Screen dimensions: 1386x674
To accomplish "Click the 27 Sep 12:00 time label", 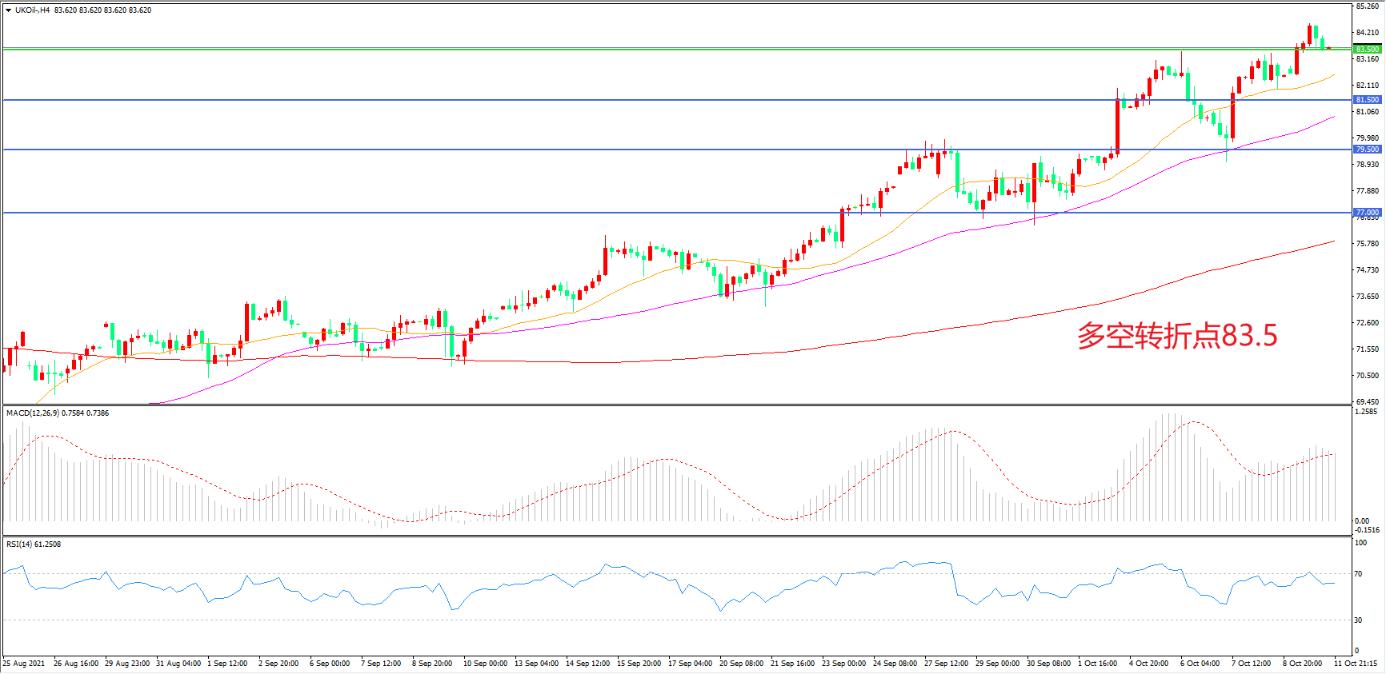I will pyautogui.click(x=946, y=664).
